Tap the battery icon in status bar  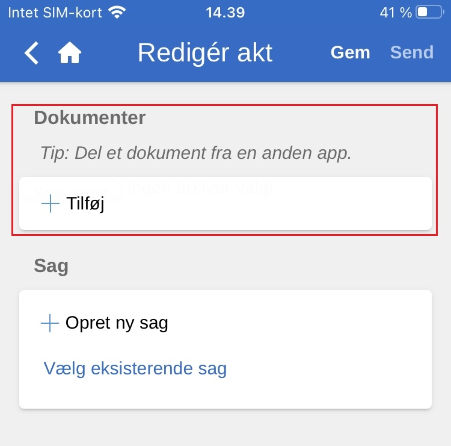pyautogui.click(x=429, y=12)
